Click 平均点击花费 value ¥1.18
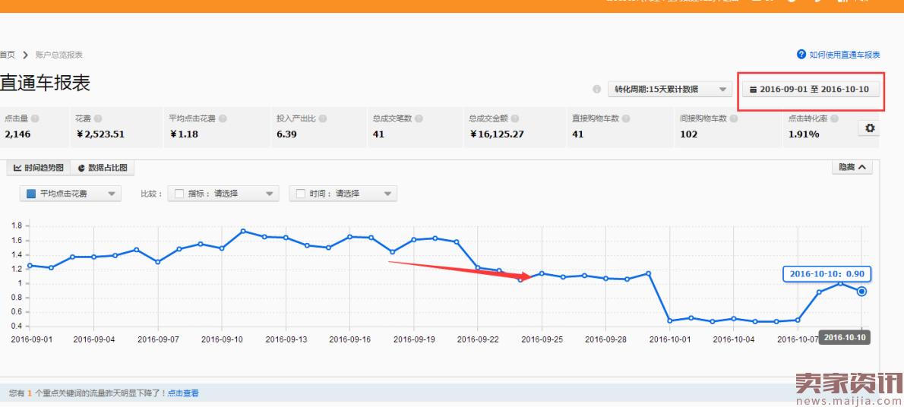Image resolution: width=904 pixels, height=407 pixels. tap(184, 134)
